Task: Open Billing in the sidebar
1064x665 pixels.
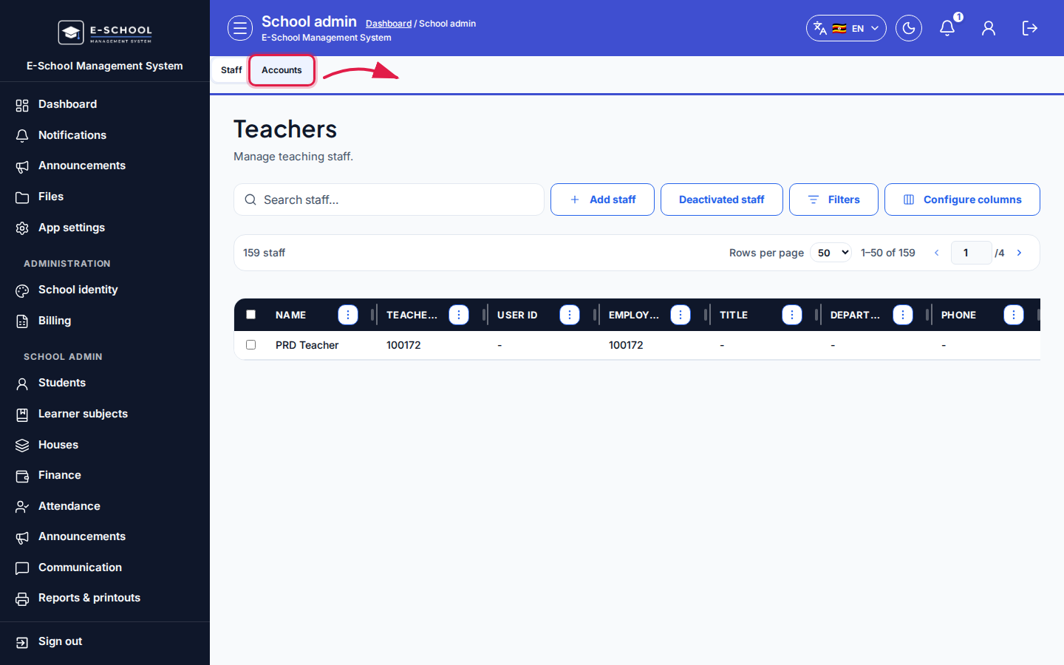Action: pyautogui.click(x=105, y=321)
